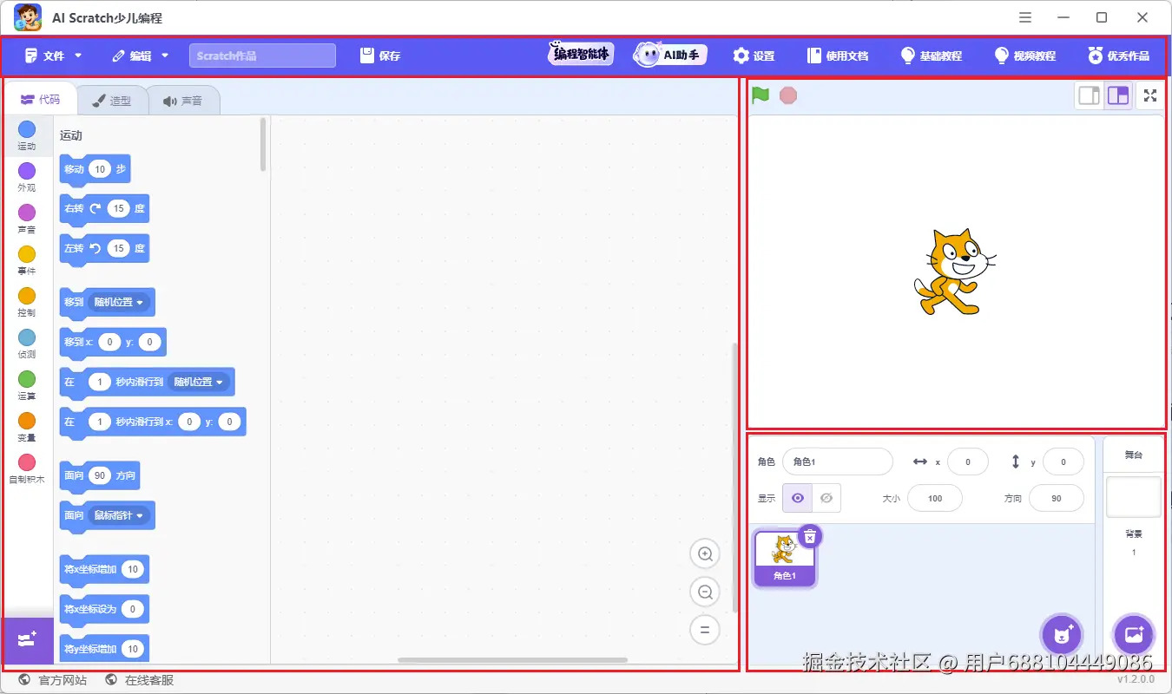Viewport: 1172px width, 694px height.
Task: Add a new backdrop
Action: click(1134, 634)
